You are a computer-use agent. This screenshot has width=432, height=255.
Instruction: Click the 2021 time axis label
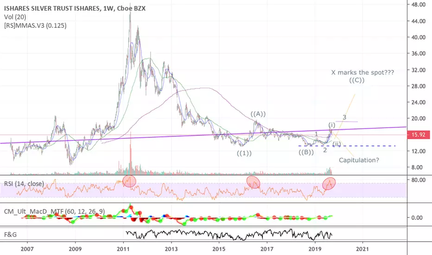(x=362, y=249)
